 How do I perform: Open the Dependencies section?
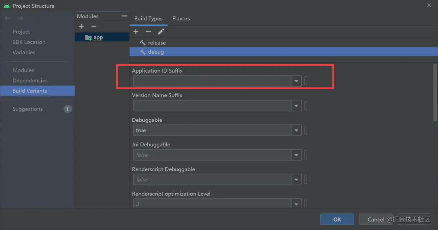point(30,80)
